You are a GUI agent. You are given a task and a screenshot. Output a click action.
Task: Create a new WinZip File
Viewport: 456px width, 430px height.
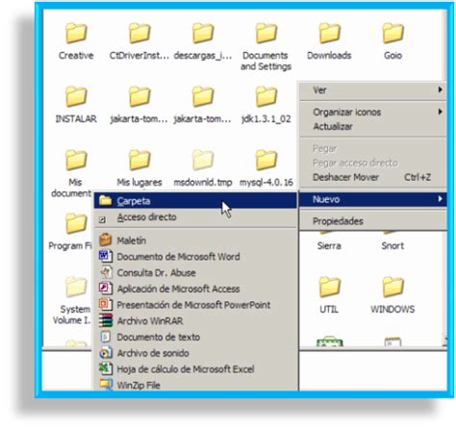(195, 385)
